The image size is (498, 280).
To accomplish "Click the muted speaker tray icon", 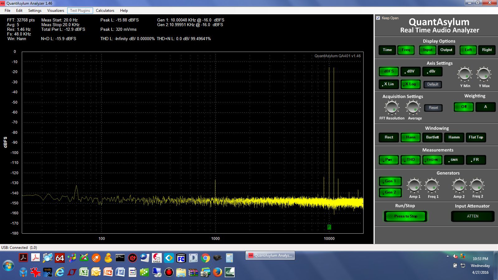I will click(x=455, y=256).
